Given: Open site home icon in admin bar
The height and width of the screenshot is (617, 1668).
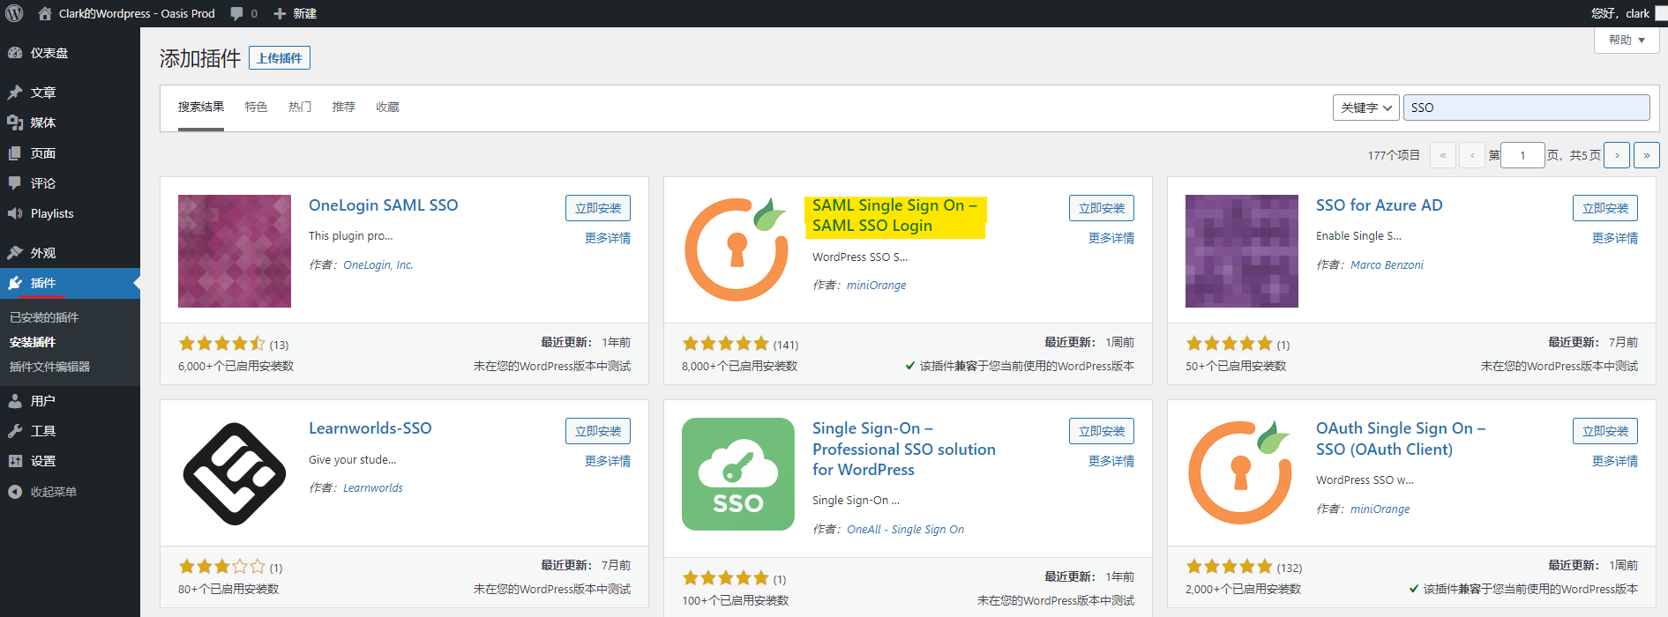Looking at the screenshot, I should [44, 13].
